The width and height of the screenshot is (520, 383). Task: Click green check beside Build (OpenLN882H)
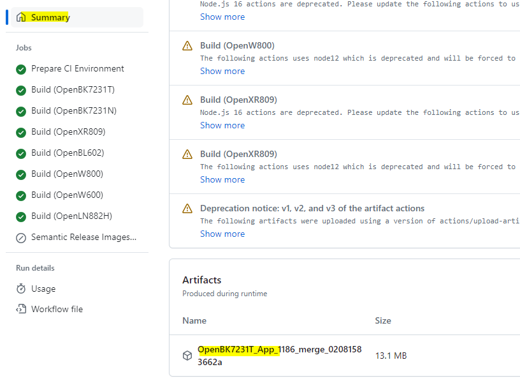[21, 216]
